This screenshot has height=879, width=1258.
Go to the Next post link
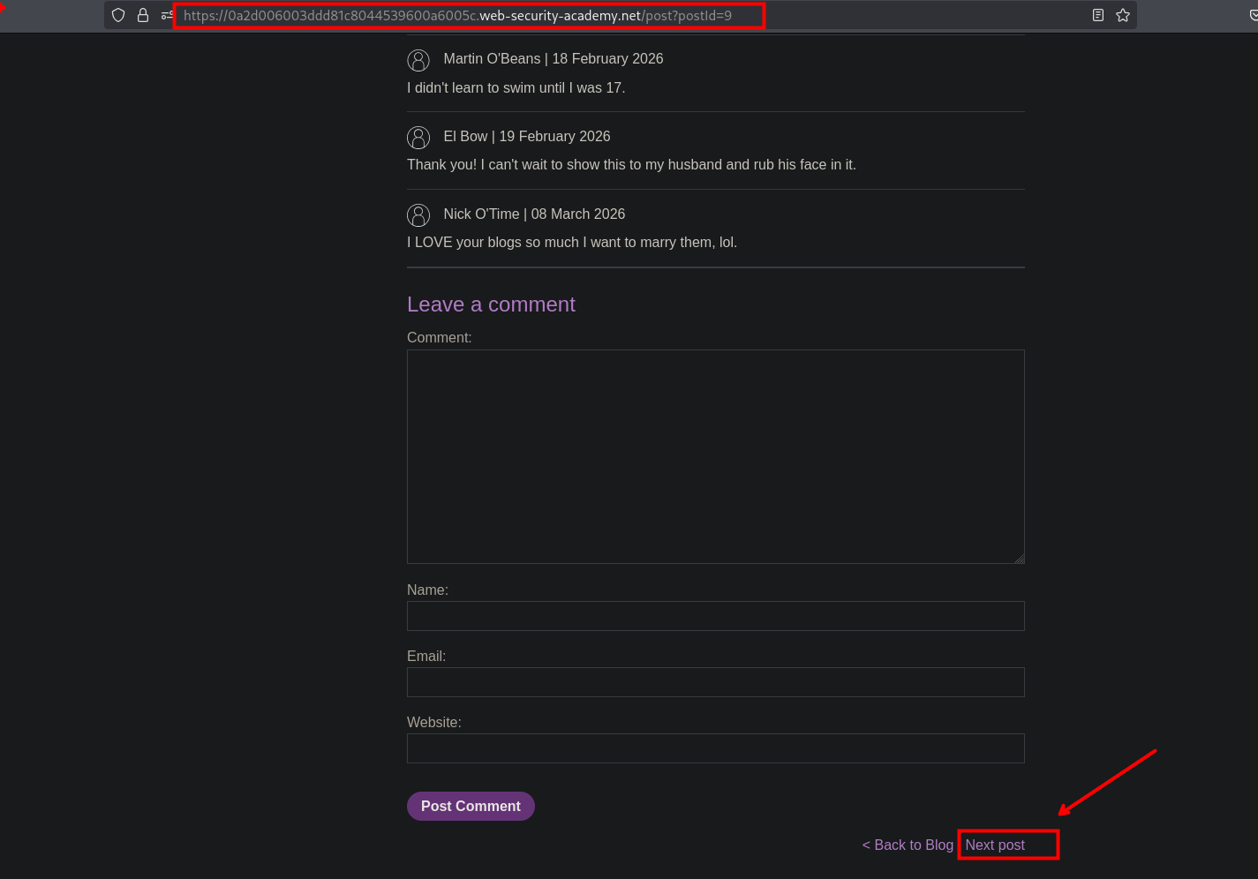tap(995, 845)
